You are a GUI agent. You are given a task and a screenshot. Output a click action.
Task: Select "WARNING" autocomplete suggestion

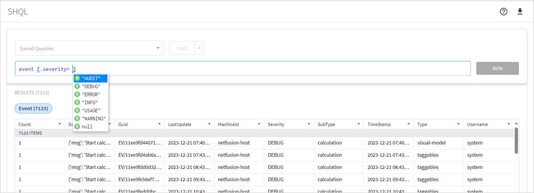90,118
